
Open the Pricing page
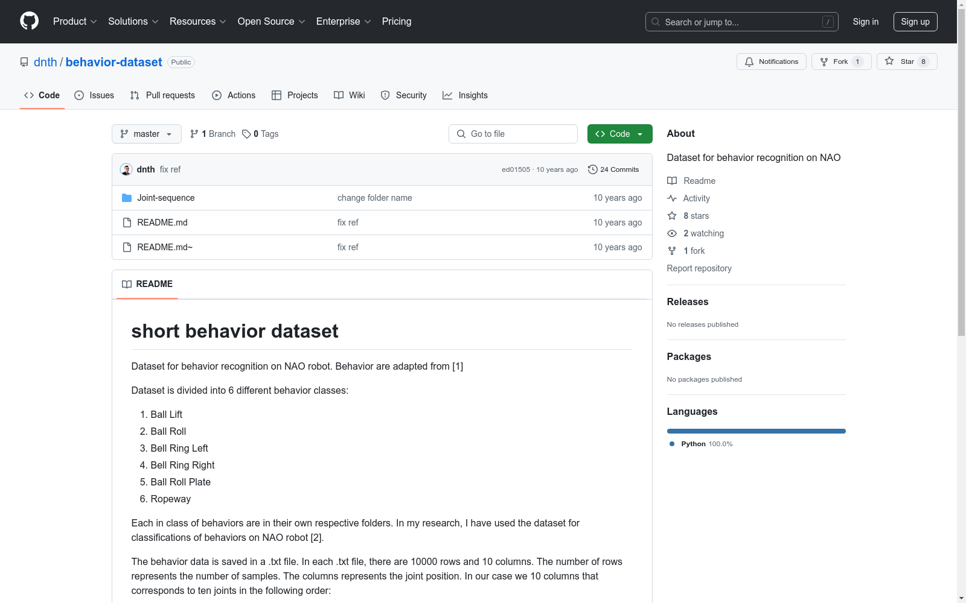(x=397, y=22)
